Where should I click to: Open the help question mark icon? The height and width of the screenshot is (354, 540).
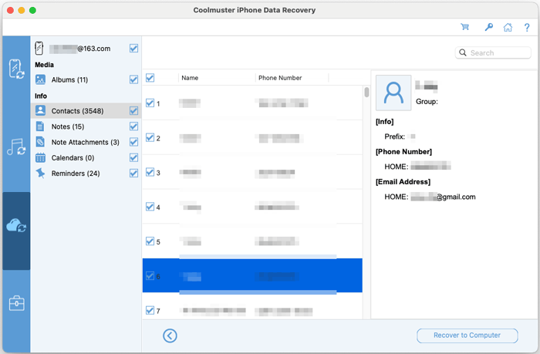click(527, 27)
